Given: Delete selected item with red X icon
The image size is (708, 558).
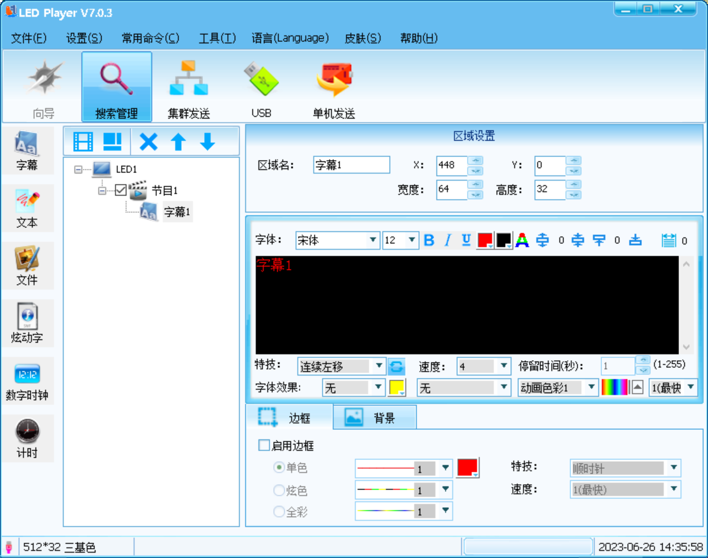Looking at the screenshot, I should pyautogui.click(x=148, y=141).
